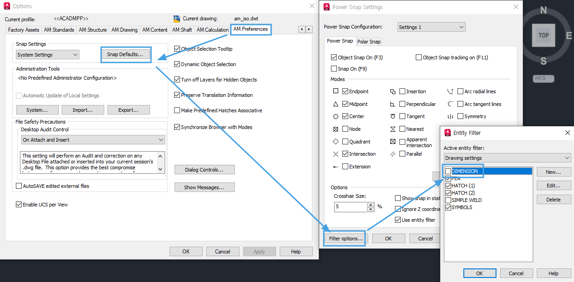
Task: Uncheck the Use entity filter option
Action: coord(398,220)
